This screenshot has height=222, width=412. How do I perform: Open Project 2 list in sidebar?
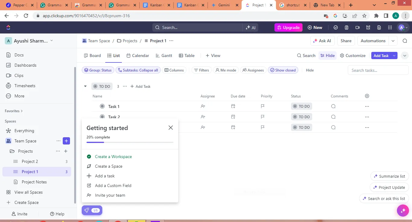[37, 161]
